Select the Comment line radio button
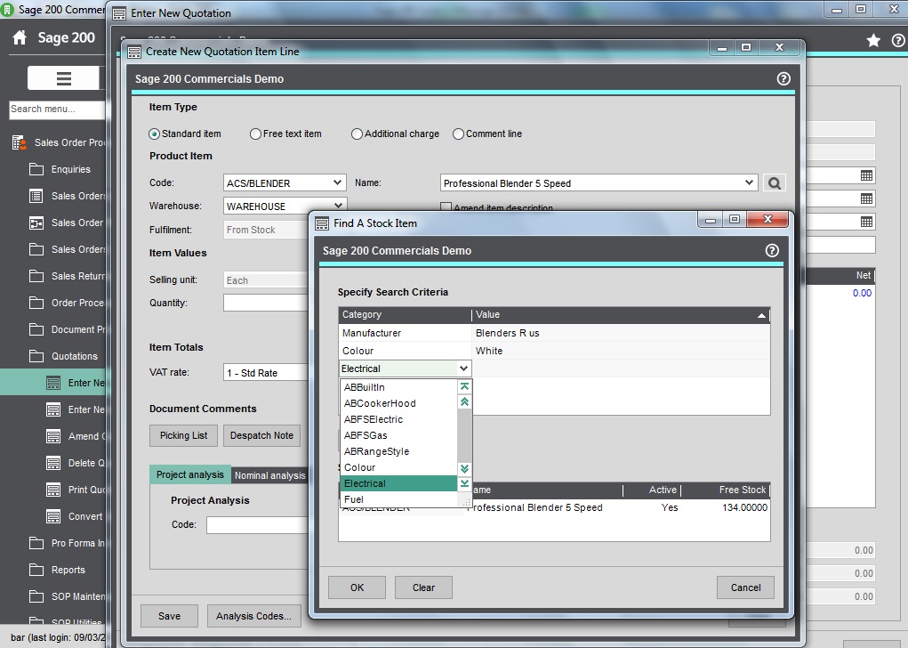This screenshot has width=908, height=648. (458, 134)
